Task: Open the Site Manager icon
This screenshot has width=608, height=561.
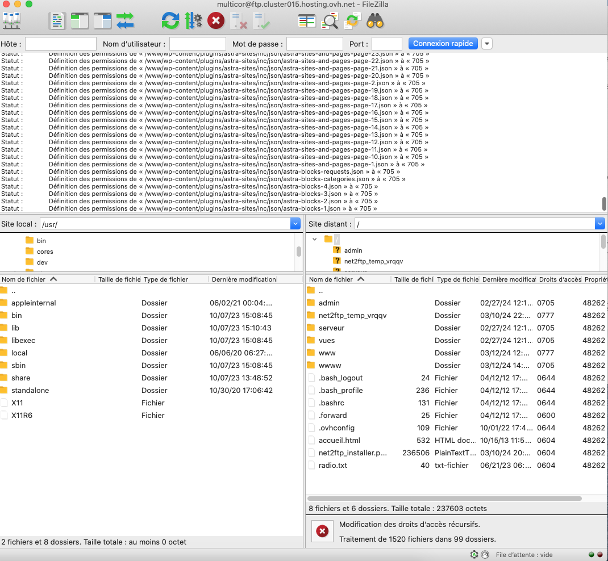Action: click(11, 21)
